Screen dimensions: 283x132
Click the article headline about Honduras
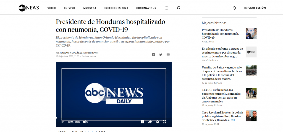(x=111, y=26)
